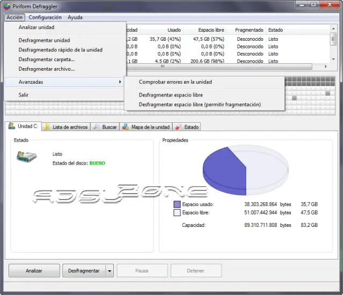Image resolution: width=343 pixels, height=295 pixels.
Task: Click the Estado column header
Action: click(x=275, y=30)
